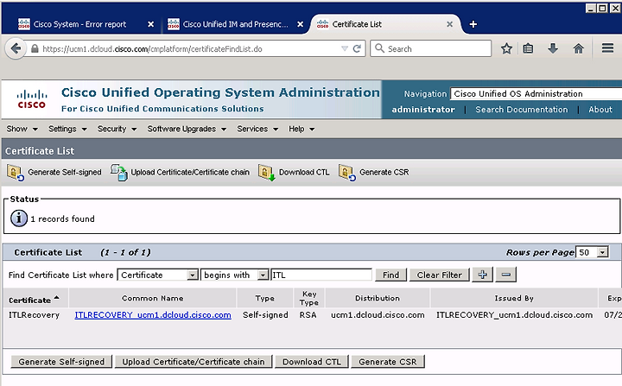
Task: Close the Cisco System Error report tab
Action: [x=150, y=24]
